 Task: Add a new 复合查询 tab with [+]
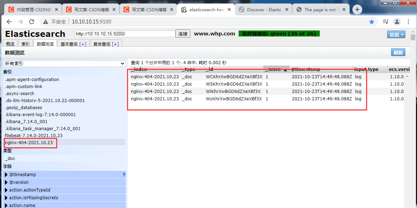[x=115, y=44]
